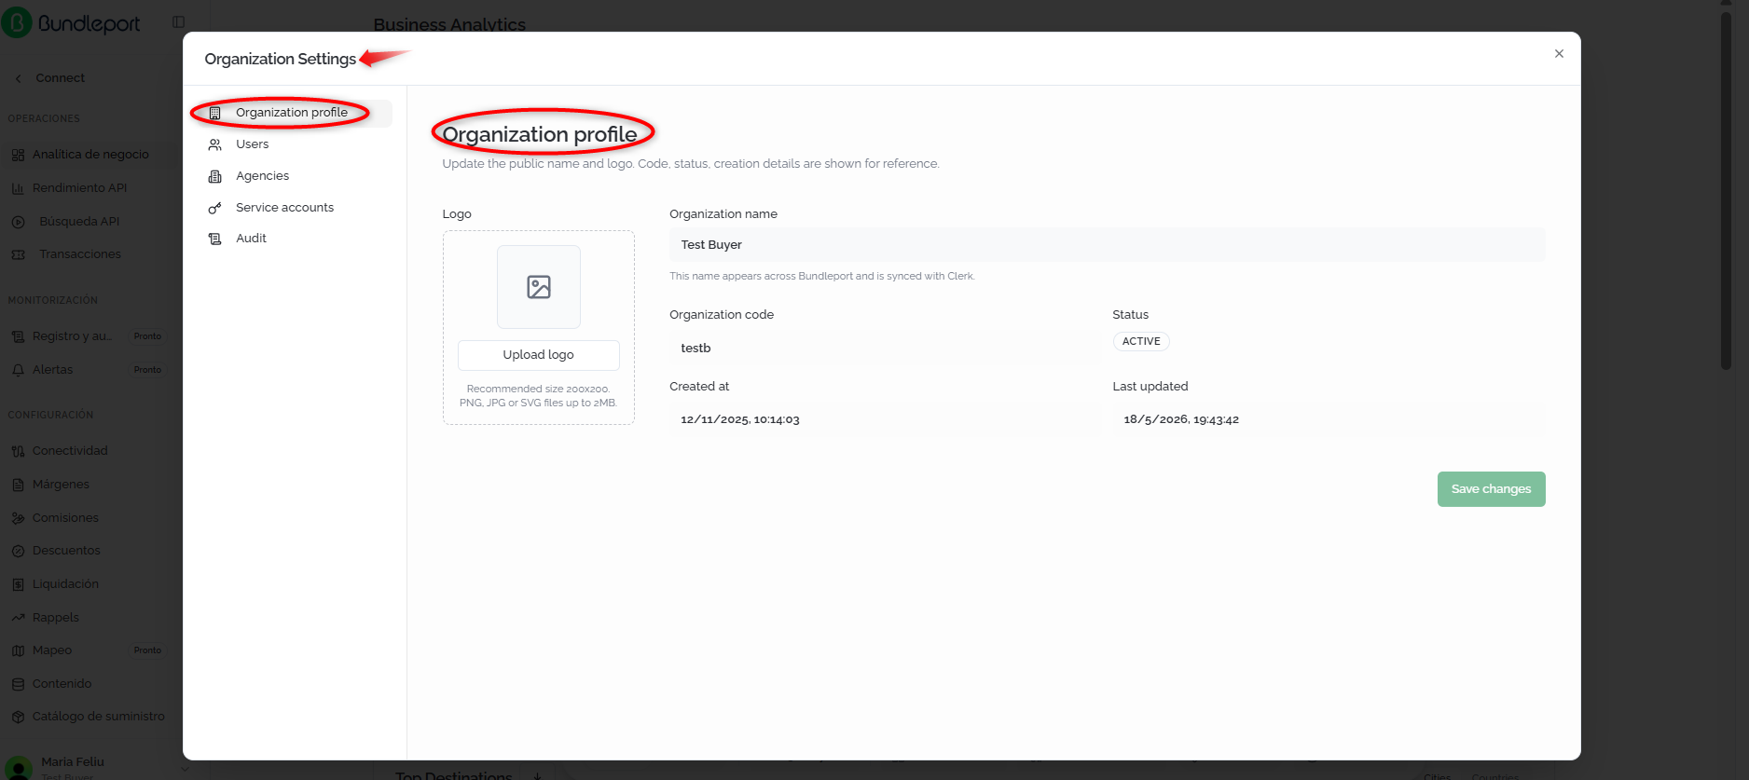Viewport: 1749px width, 780px height.
Task: Click the Upload logo button
Action: tap(539, 355)
